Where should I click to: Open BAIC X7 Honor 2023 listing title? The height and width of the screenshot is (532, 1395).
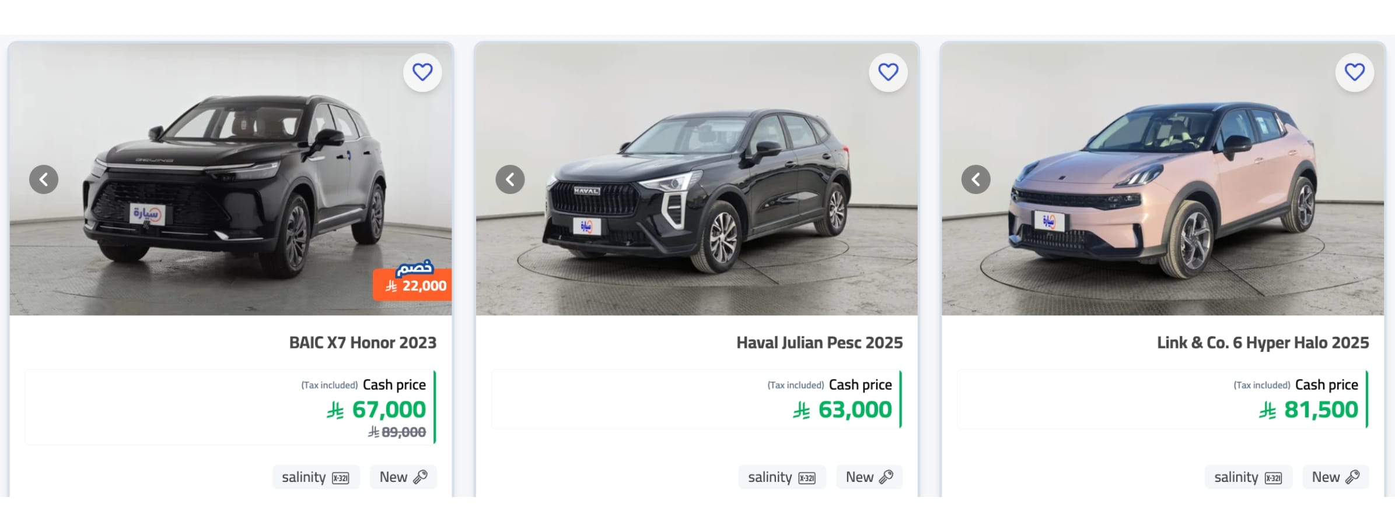(362, 343)
